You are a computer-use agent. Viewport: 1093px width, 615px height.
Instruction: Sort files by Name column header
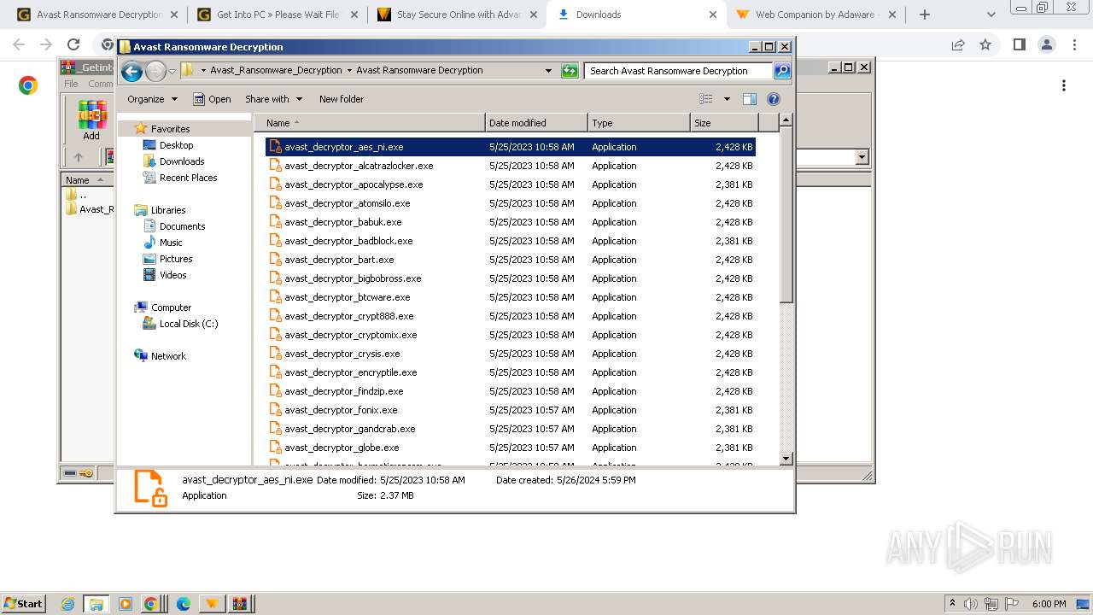[370, 123]
